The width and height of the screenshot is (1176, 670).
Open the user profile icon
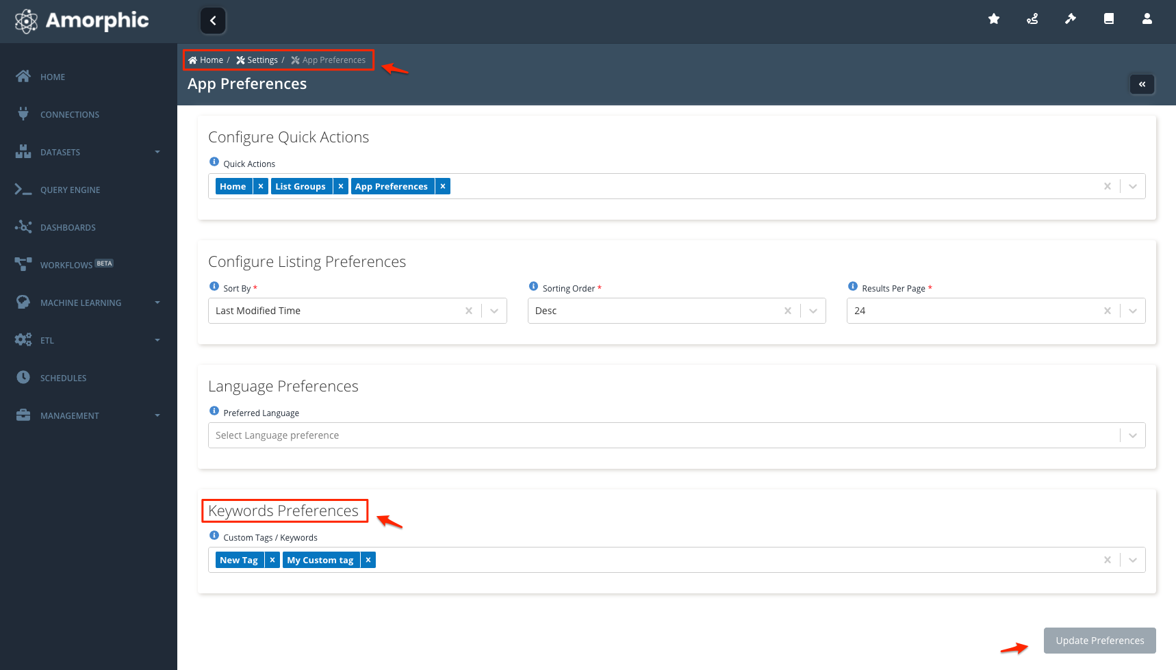pos(1147,19)
